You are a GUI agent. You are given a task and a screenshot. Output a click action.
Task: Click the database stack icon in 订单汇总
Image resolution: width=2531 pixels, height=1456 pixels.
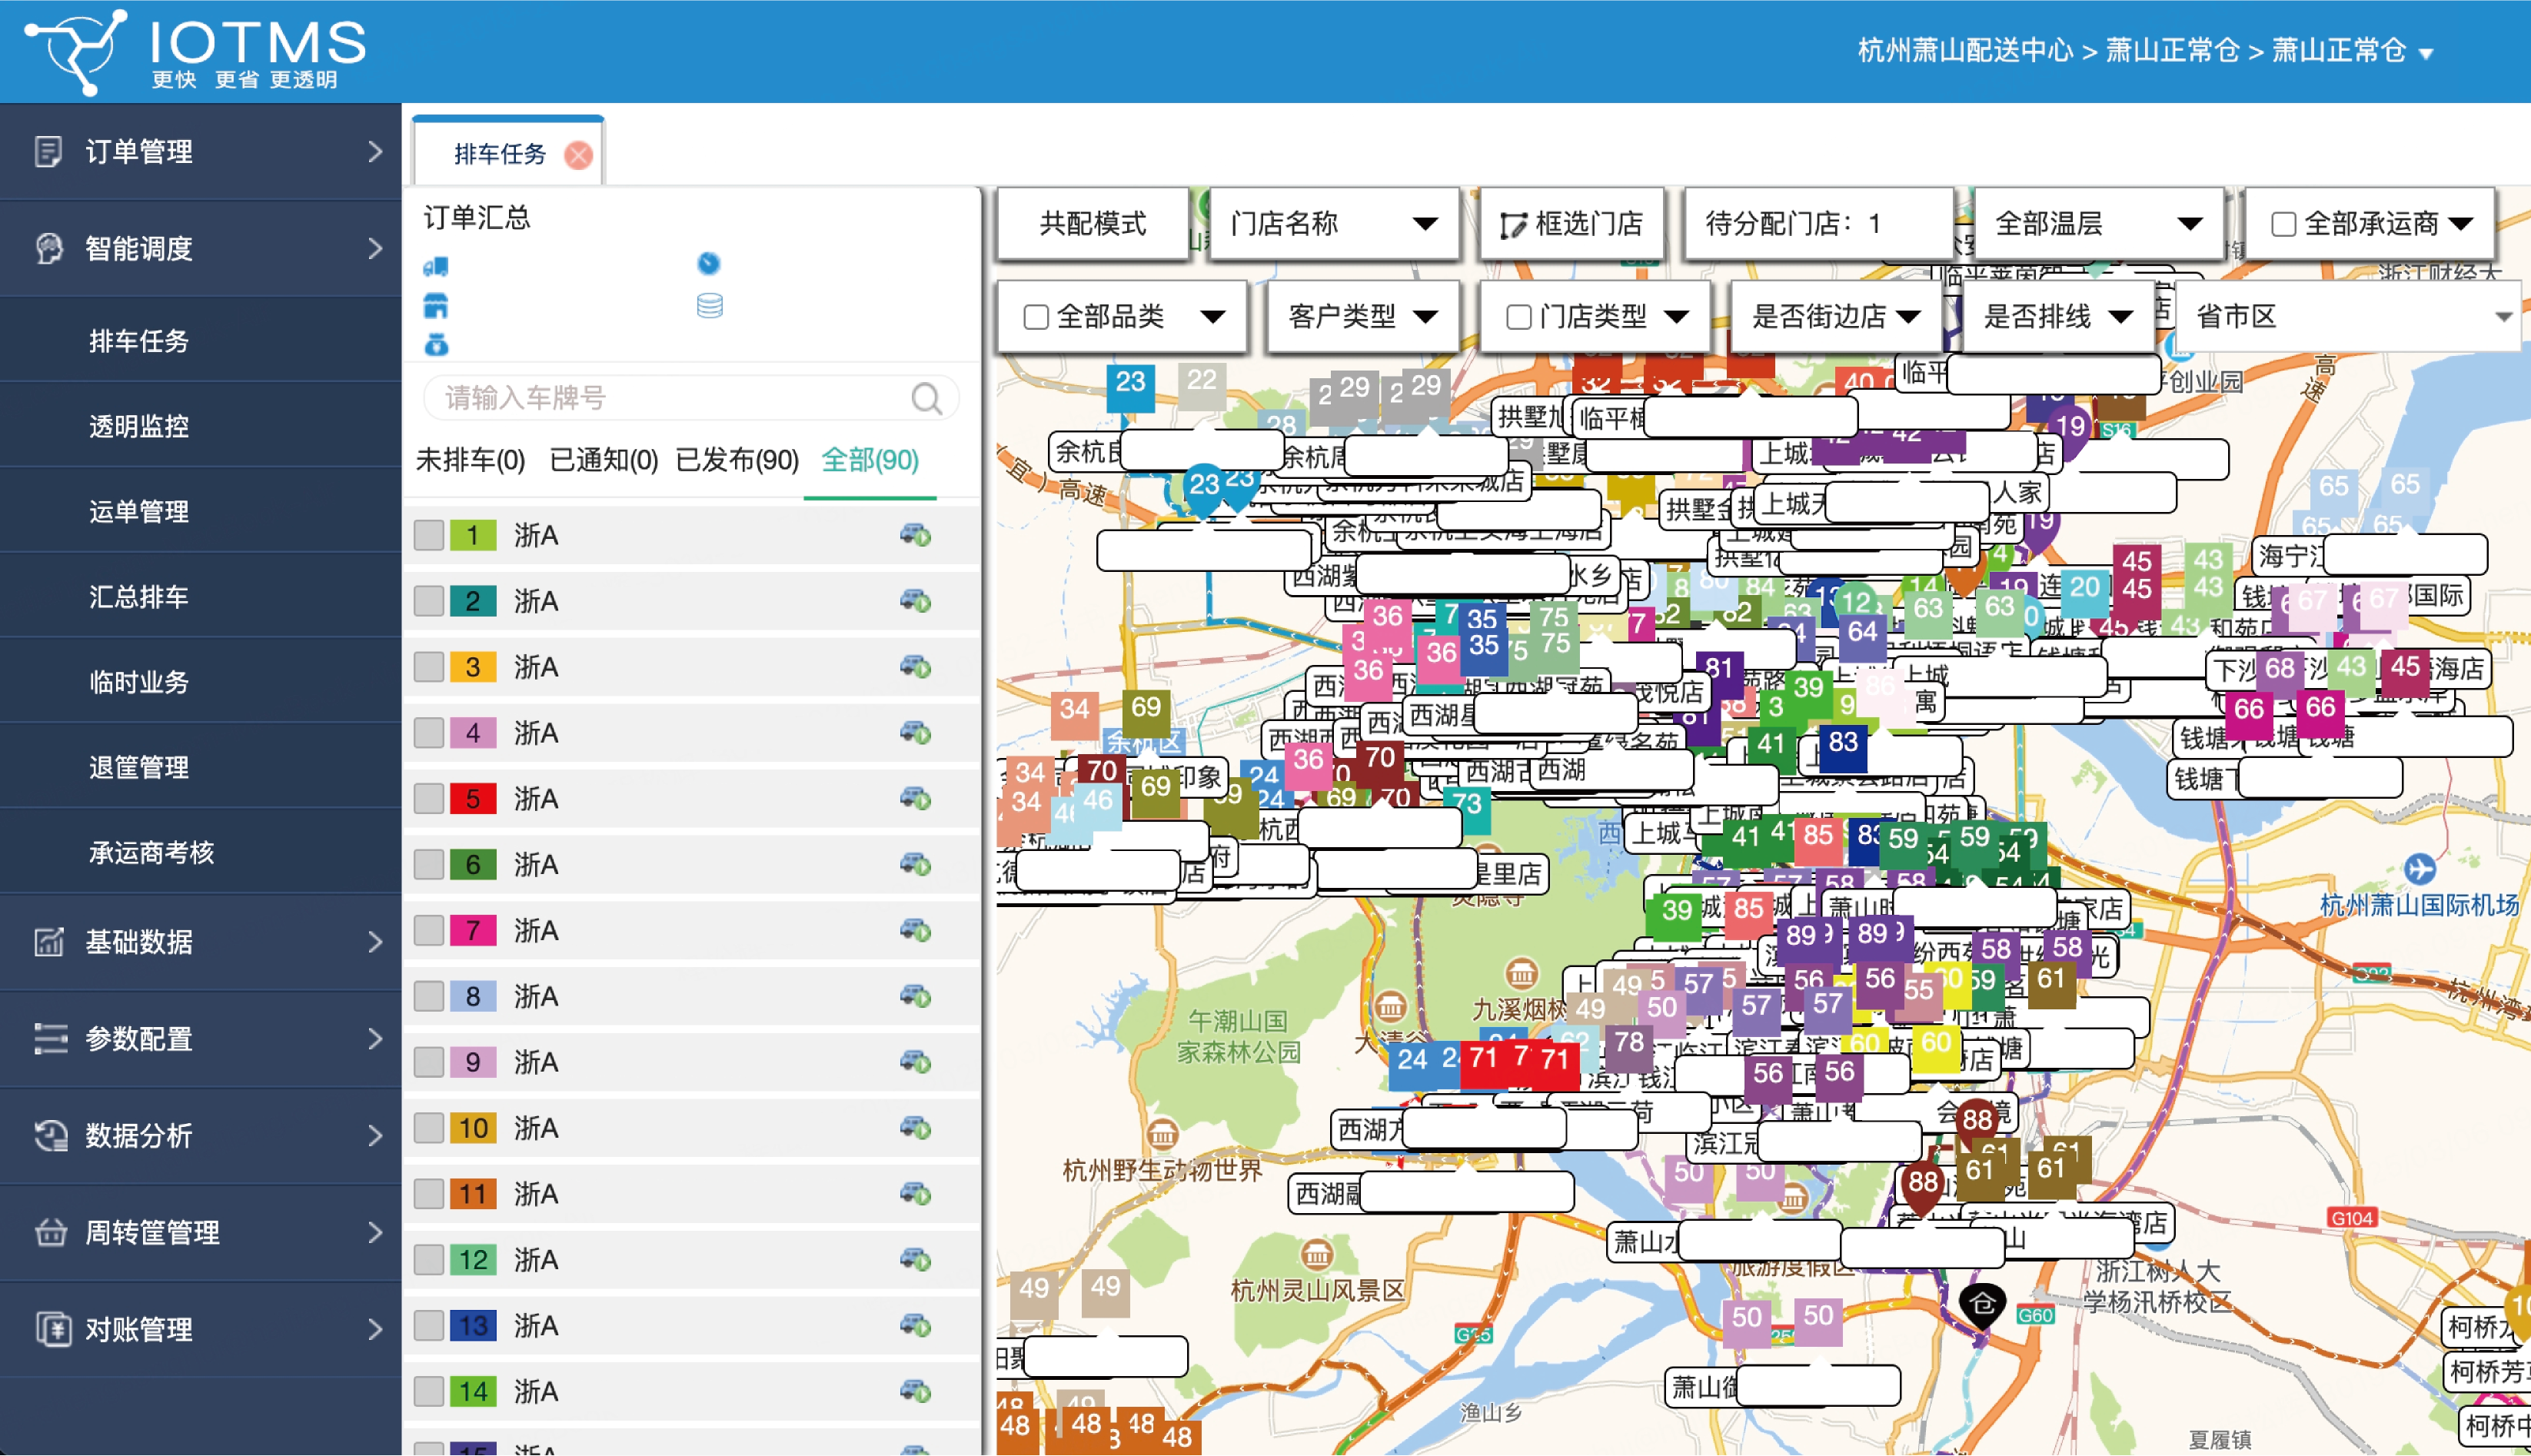pos(710,305)
